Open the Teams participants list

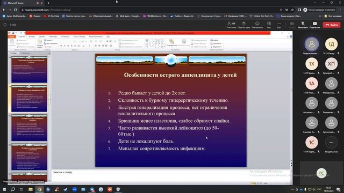click(231, 25)
